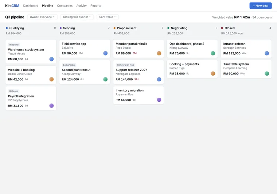Go to the Dashboard tab
The height and width of the screenshot is (194, 277).
click(31, 6)
